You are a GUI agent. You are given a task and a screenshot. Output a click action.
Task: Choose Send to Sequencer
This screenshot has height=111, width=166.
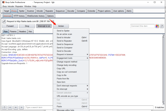(x=71, y=44)
